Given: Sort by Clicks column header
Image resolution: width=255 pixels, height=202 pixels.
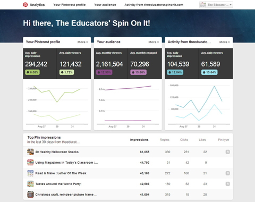Looking at the screenshot, I should (x=184, y=140).
